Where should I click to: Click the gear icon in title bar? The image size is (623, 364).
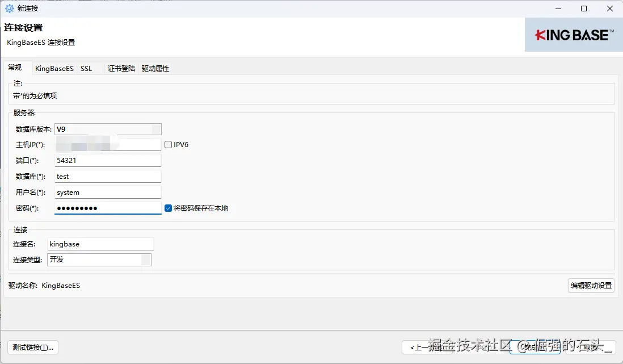point(9,9)
